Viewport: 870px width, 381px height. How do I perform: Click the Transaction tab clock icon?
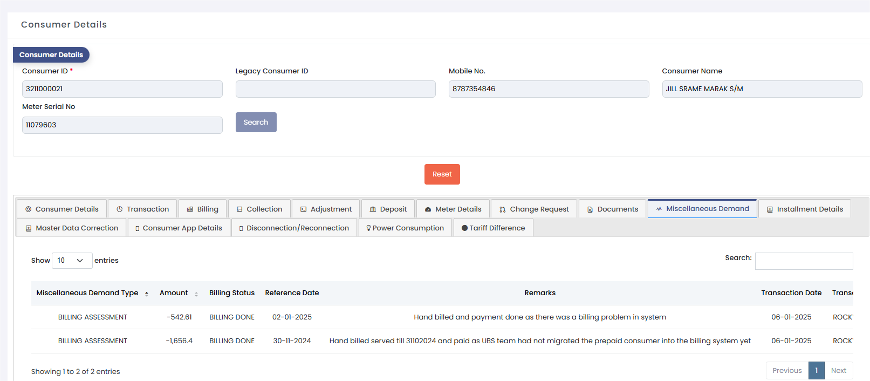pyautogui.click(x=120, y=209)
